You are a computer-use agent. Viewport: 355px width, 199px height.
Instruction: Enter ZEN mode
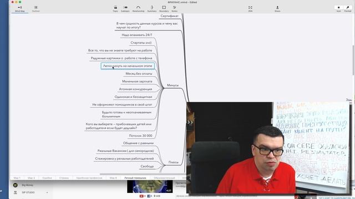click(250, 9)
